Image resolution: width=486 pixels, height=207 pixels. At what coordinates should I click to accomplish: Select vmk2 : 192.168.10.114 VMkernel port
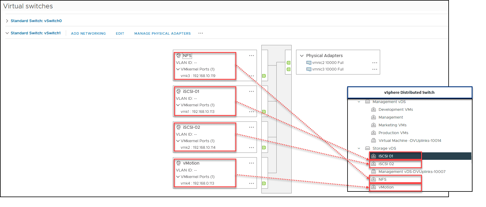198,148
